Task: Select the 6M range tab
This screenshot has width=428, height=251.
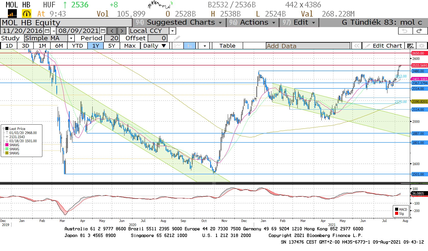Action: pyautogui.click(x=59, y=46)
